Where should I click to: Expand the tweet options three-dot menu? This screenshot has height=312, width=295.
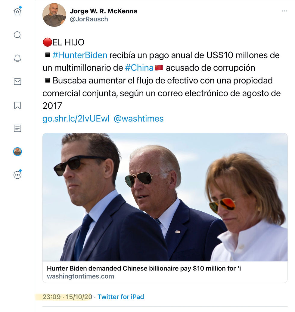284,11
